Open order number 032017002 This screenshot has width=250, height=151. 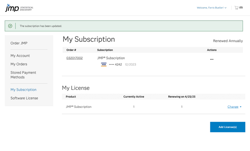point(74,58)
